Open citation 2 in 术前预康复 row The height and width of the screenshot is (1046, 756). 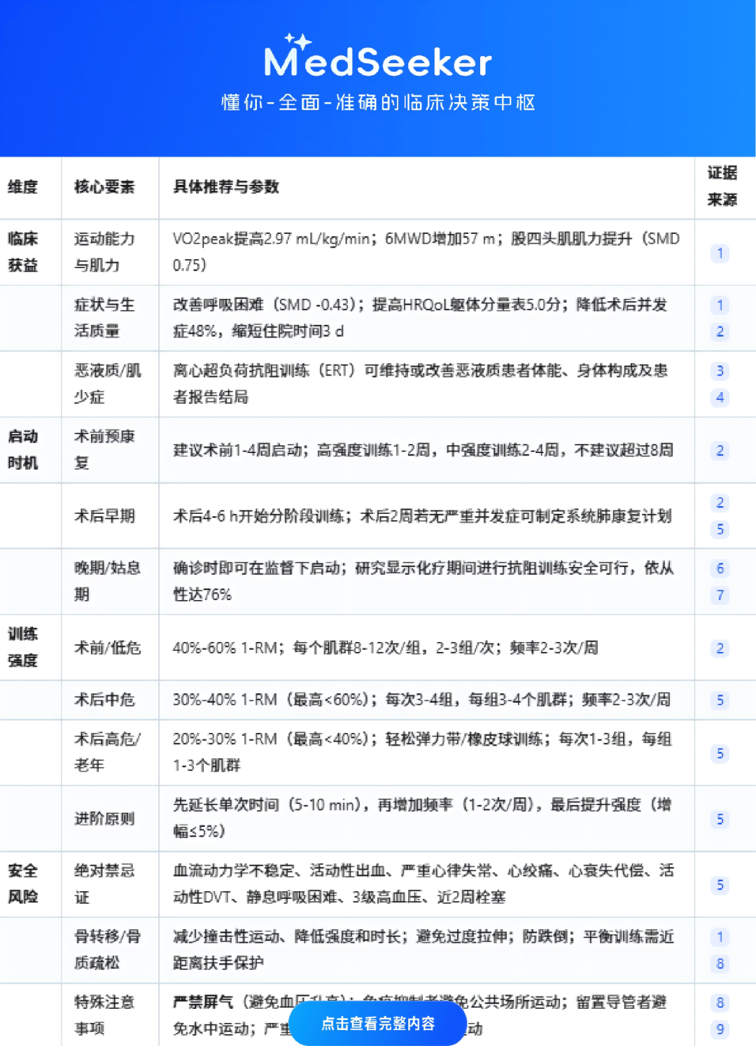[720, 450]
